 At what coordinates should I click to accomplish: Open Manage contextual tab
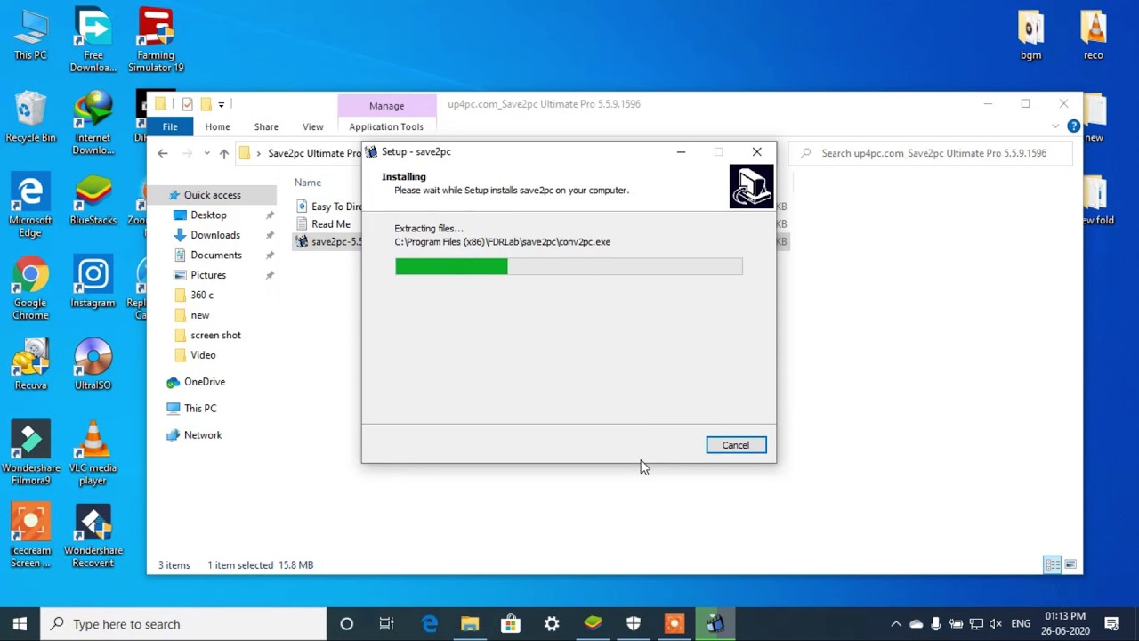coord(386,105)
